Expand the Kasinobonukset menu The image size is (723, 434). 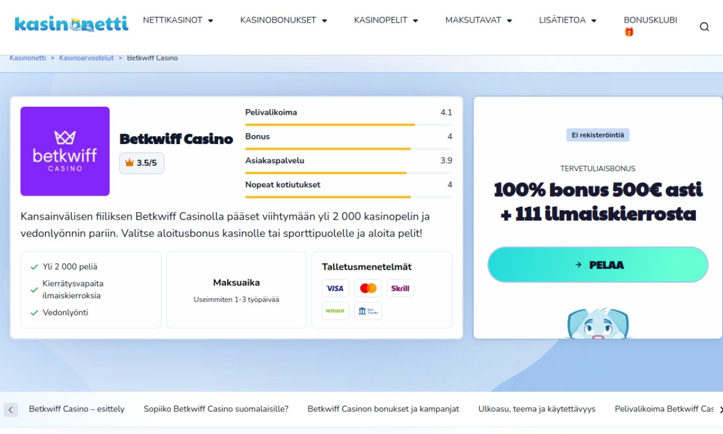[x=284, y=20]
